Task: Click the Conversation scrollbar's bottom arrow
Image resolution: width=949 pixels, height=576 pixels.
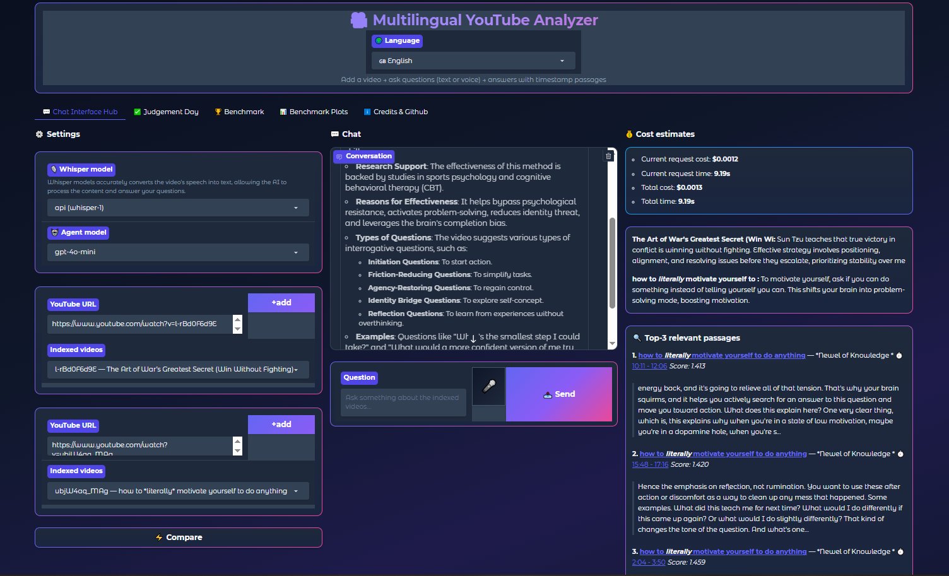Action: coord(612,344)
